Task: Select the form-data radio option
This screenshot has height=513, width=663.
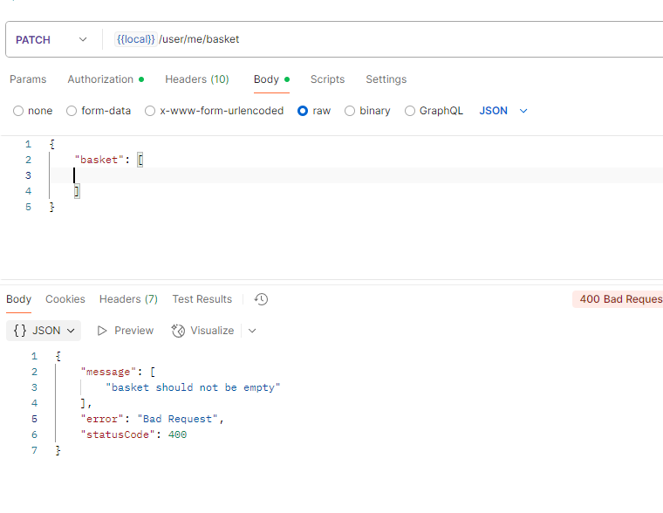Action: tap(72, 111)
